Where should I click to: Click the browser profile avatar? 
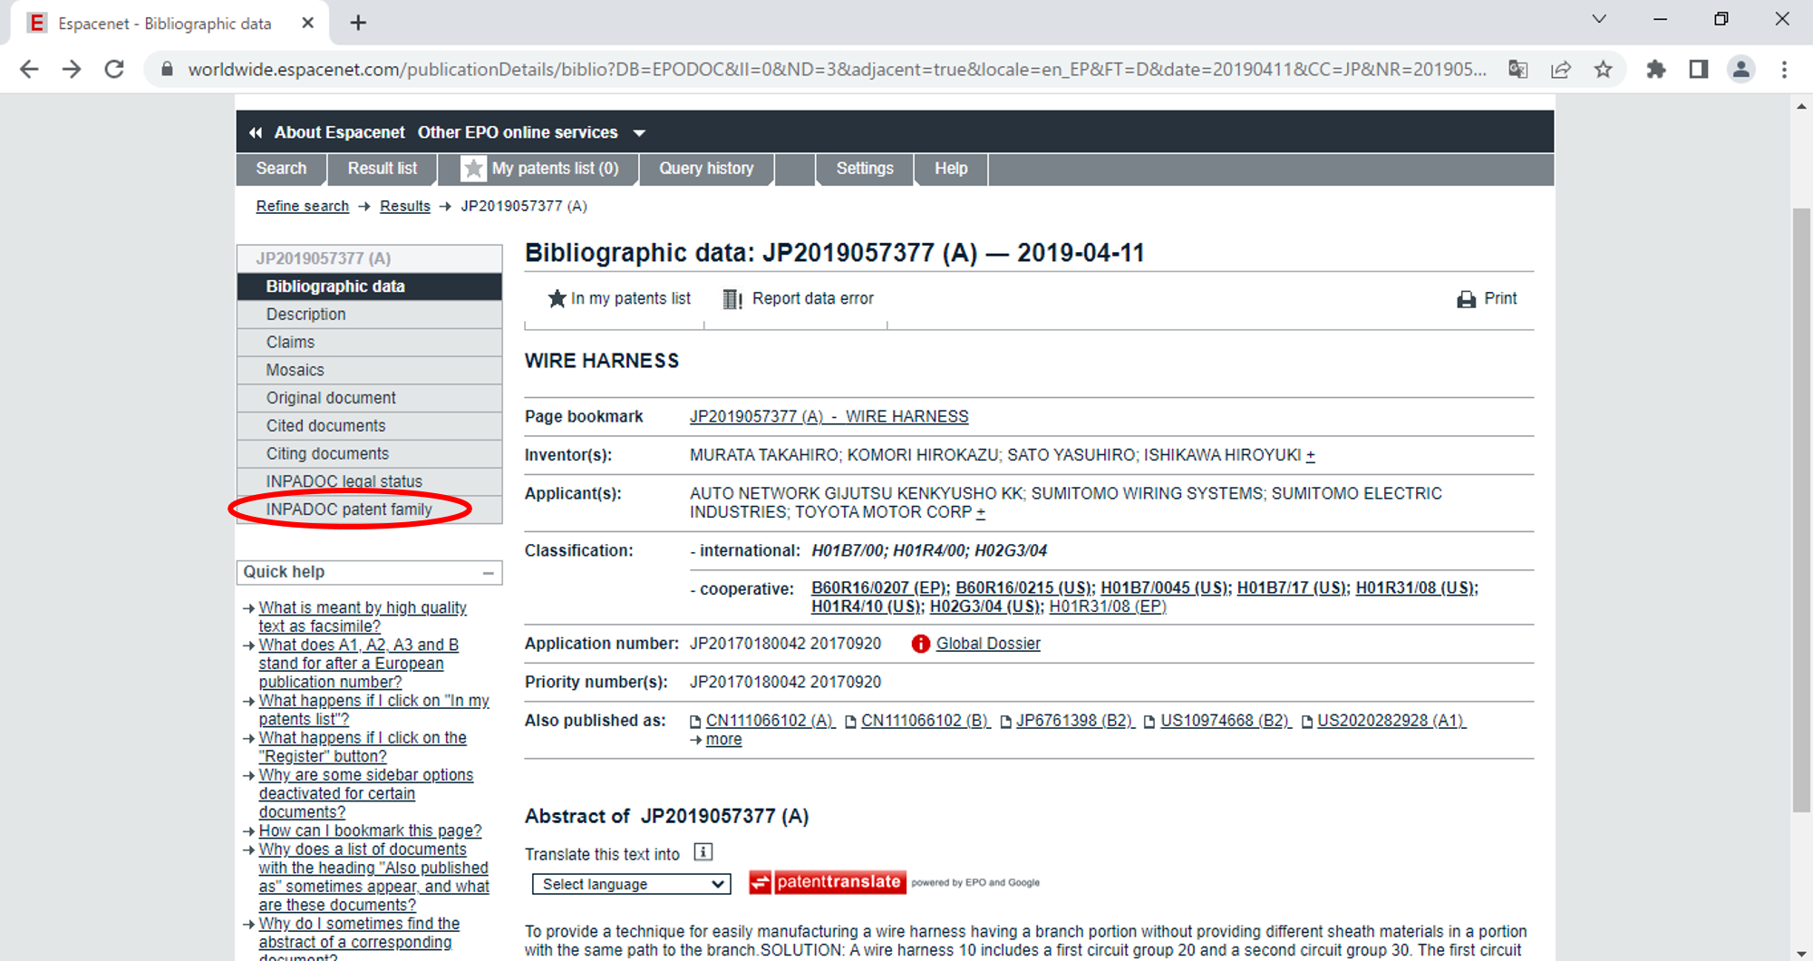point(1741,69)
